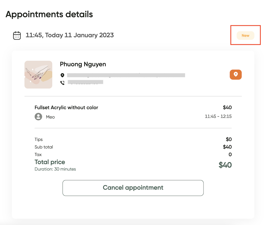Click the New status badge

[245, 36]
